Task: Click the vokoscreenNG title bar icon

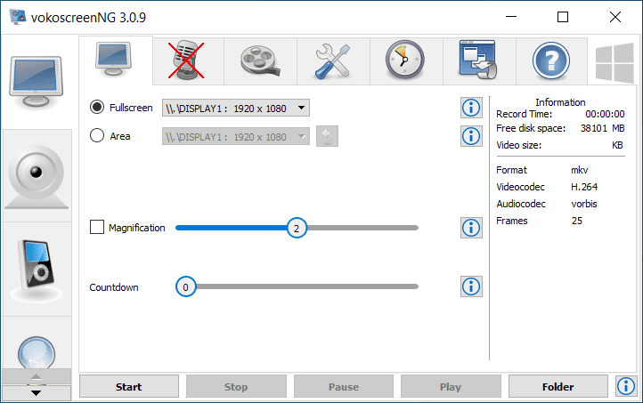Action: (18, 17)
